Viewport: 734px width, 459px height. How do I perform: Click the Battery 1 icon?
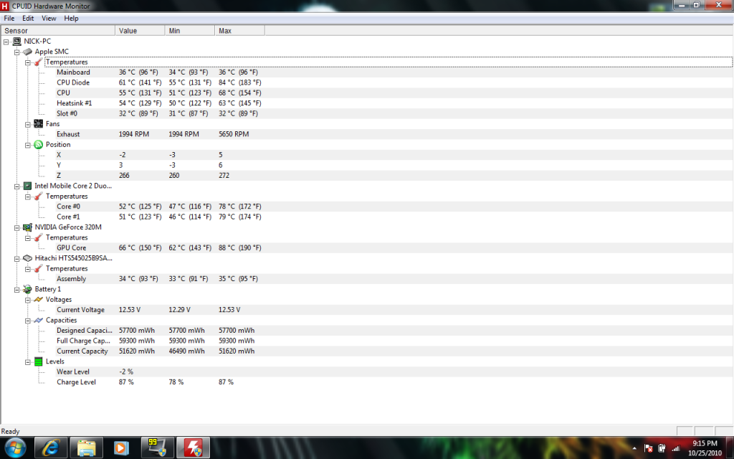[28, 289]
